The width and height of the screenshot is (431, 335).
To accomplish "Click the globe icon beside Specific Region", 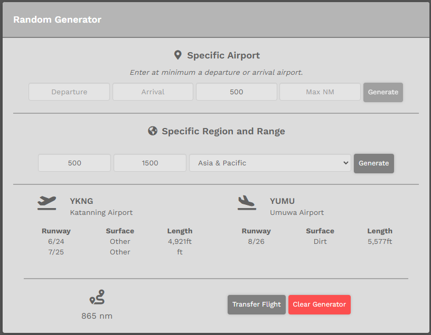I will coord(153,131).
